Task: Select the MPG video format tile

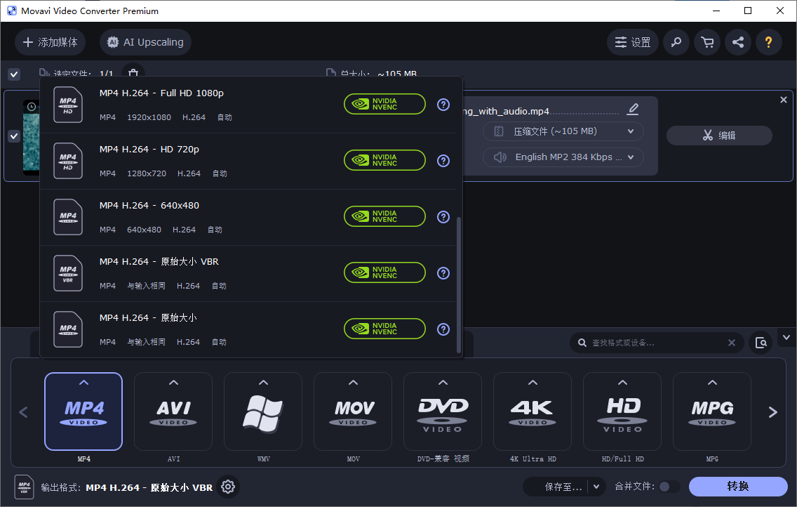Action: [712, 411]
